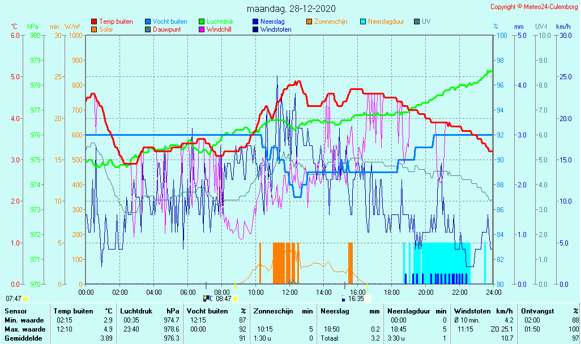Click the red Temp buiten legend square
Screen dimensions: 581x344
(x=94, y=21)
